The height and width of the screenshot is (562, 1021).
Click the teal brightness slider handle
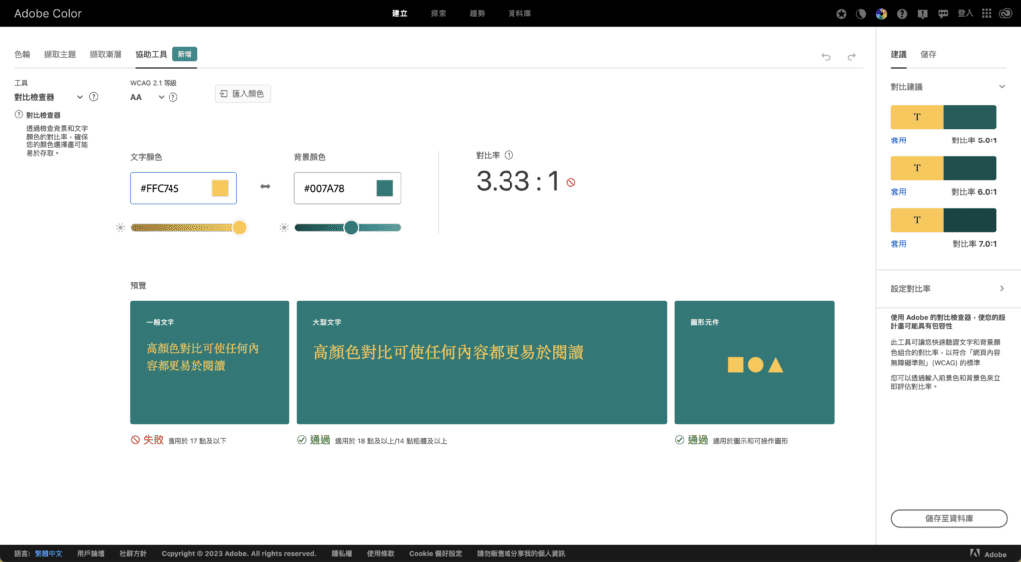(x=351, y=227)
